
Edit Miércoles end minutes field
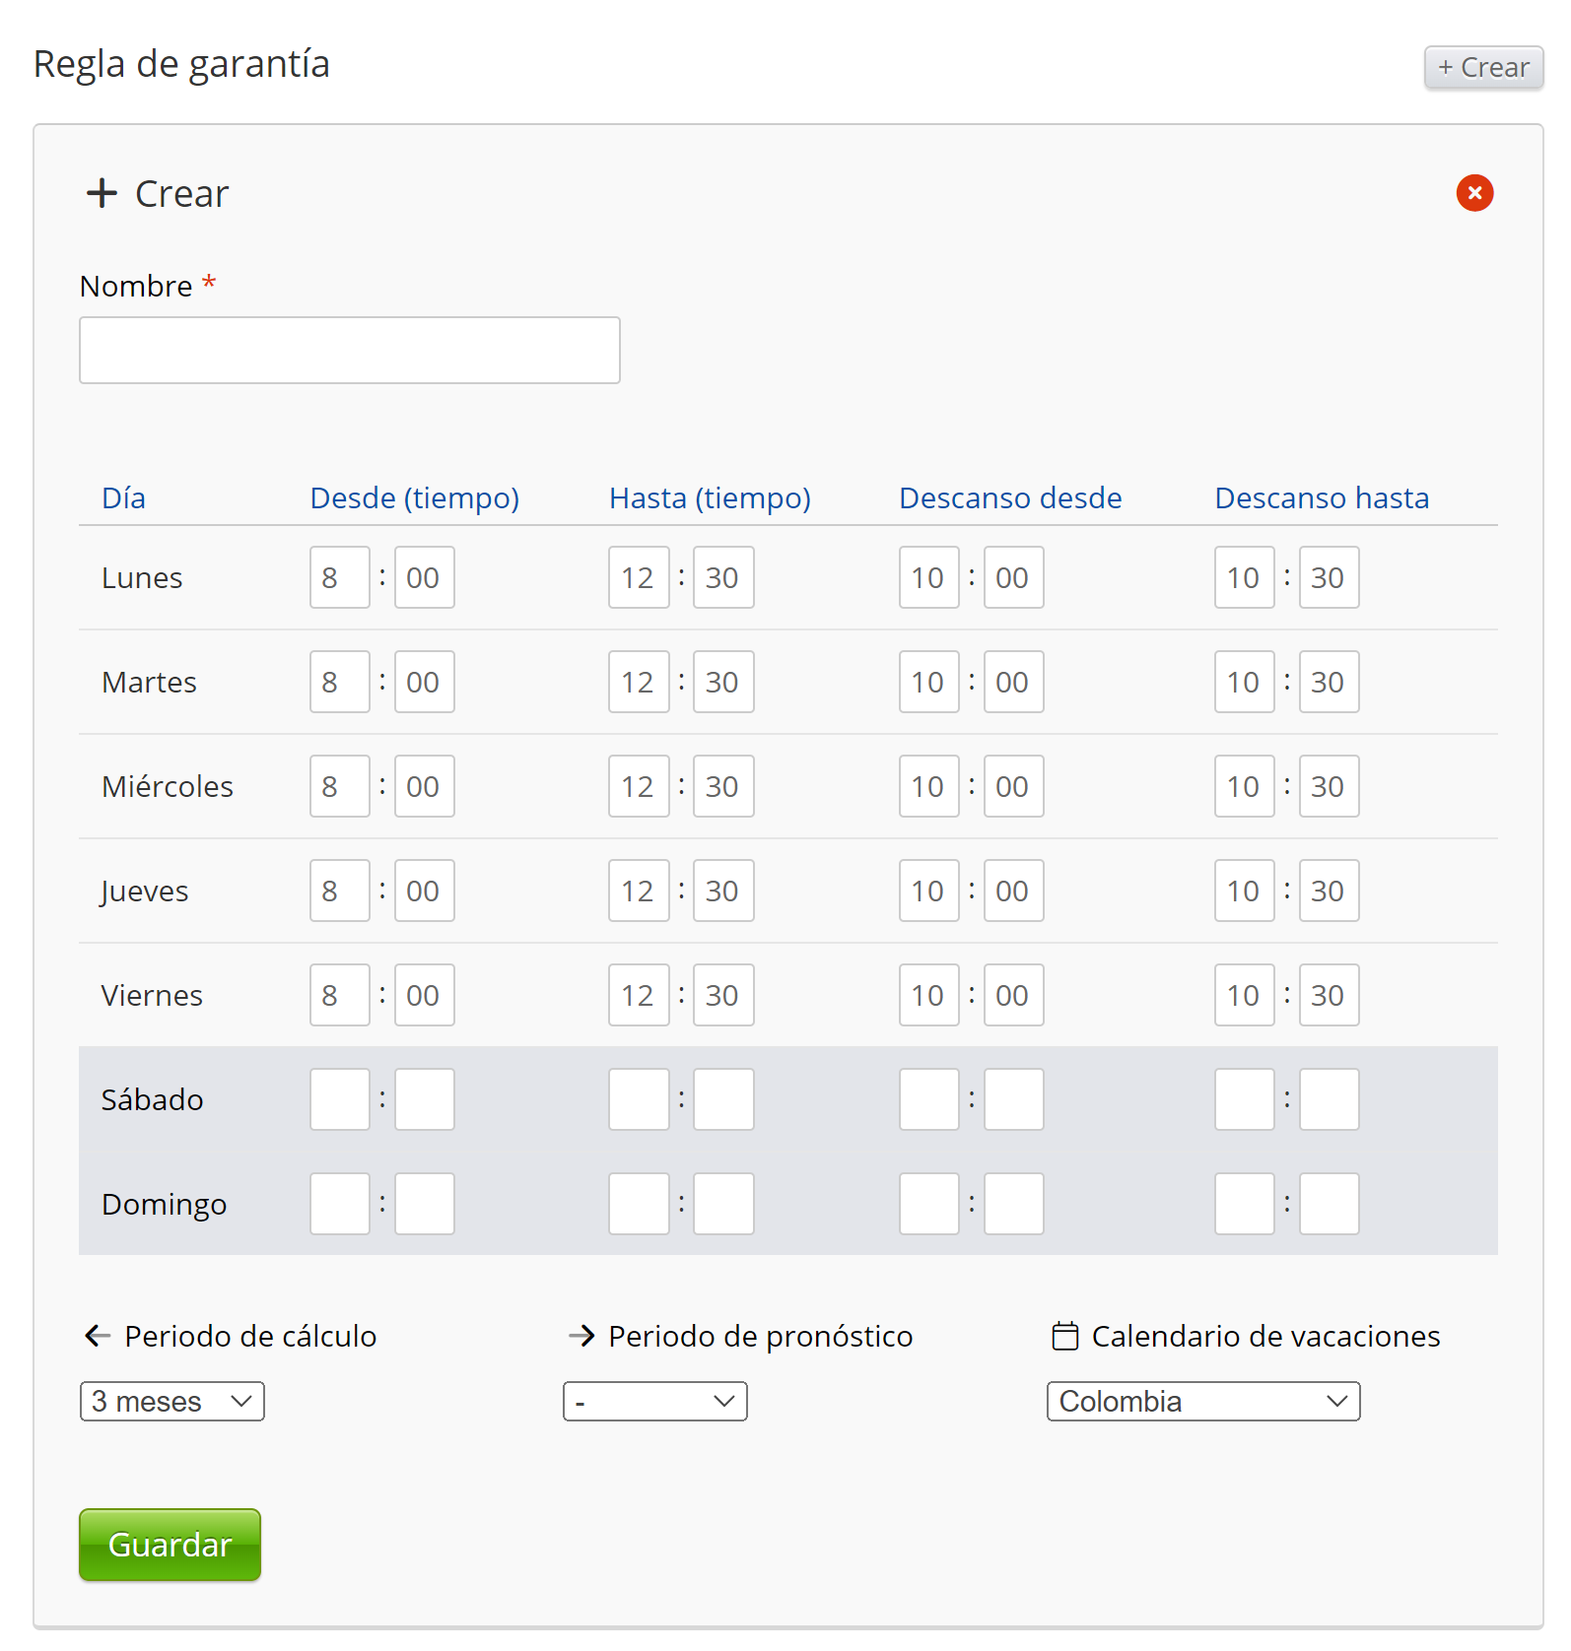click(723, 786)
